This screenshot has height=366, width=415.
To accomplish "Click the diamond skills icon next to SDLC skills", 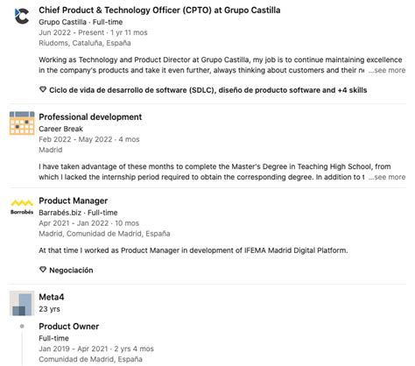I will coord(43,89).
